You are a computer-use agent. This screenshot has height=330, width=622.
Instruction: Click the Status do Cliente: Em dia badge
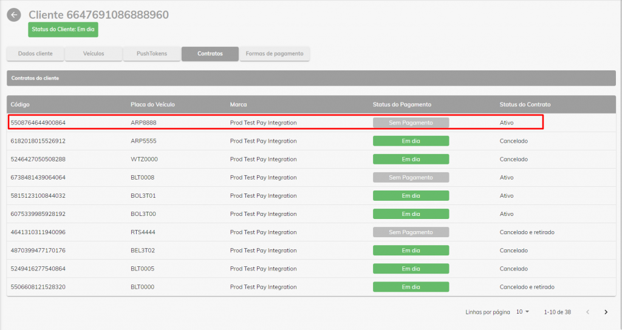click(63, 29)
